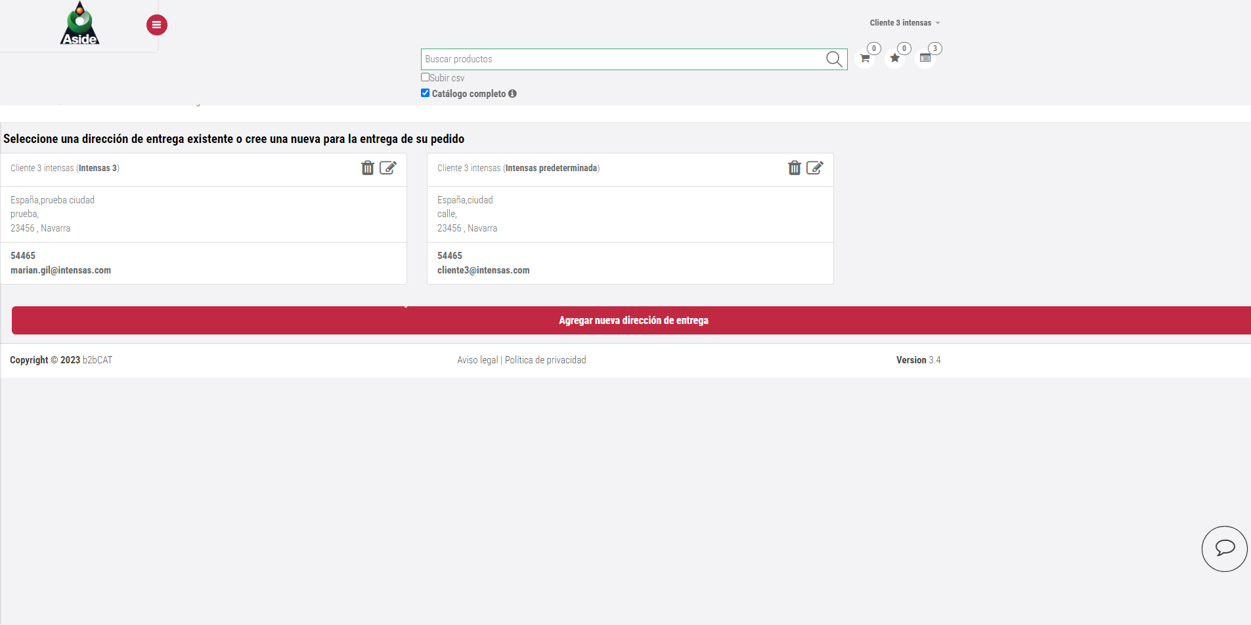
Task: Enable the Subir csv checkbox
Action: click(x=425, y=77)
